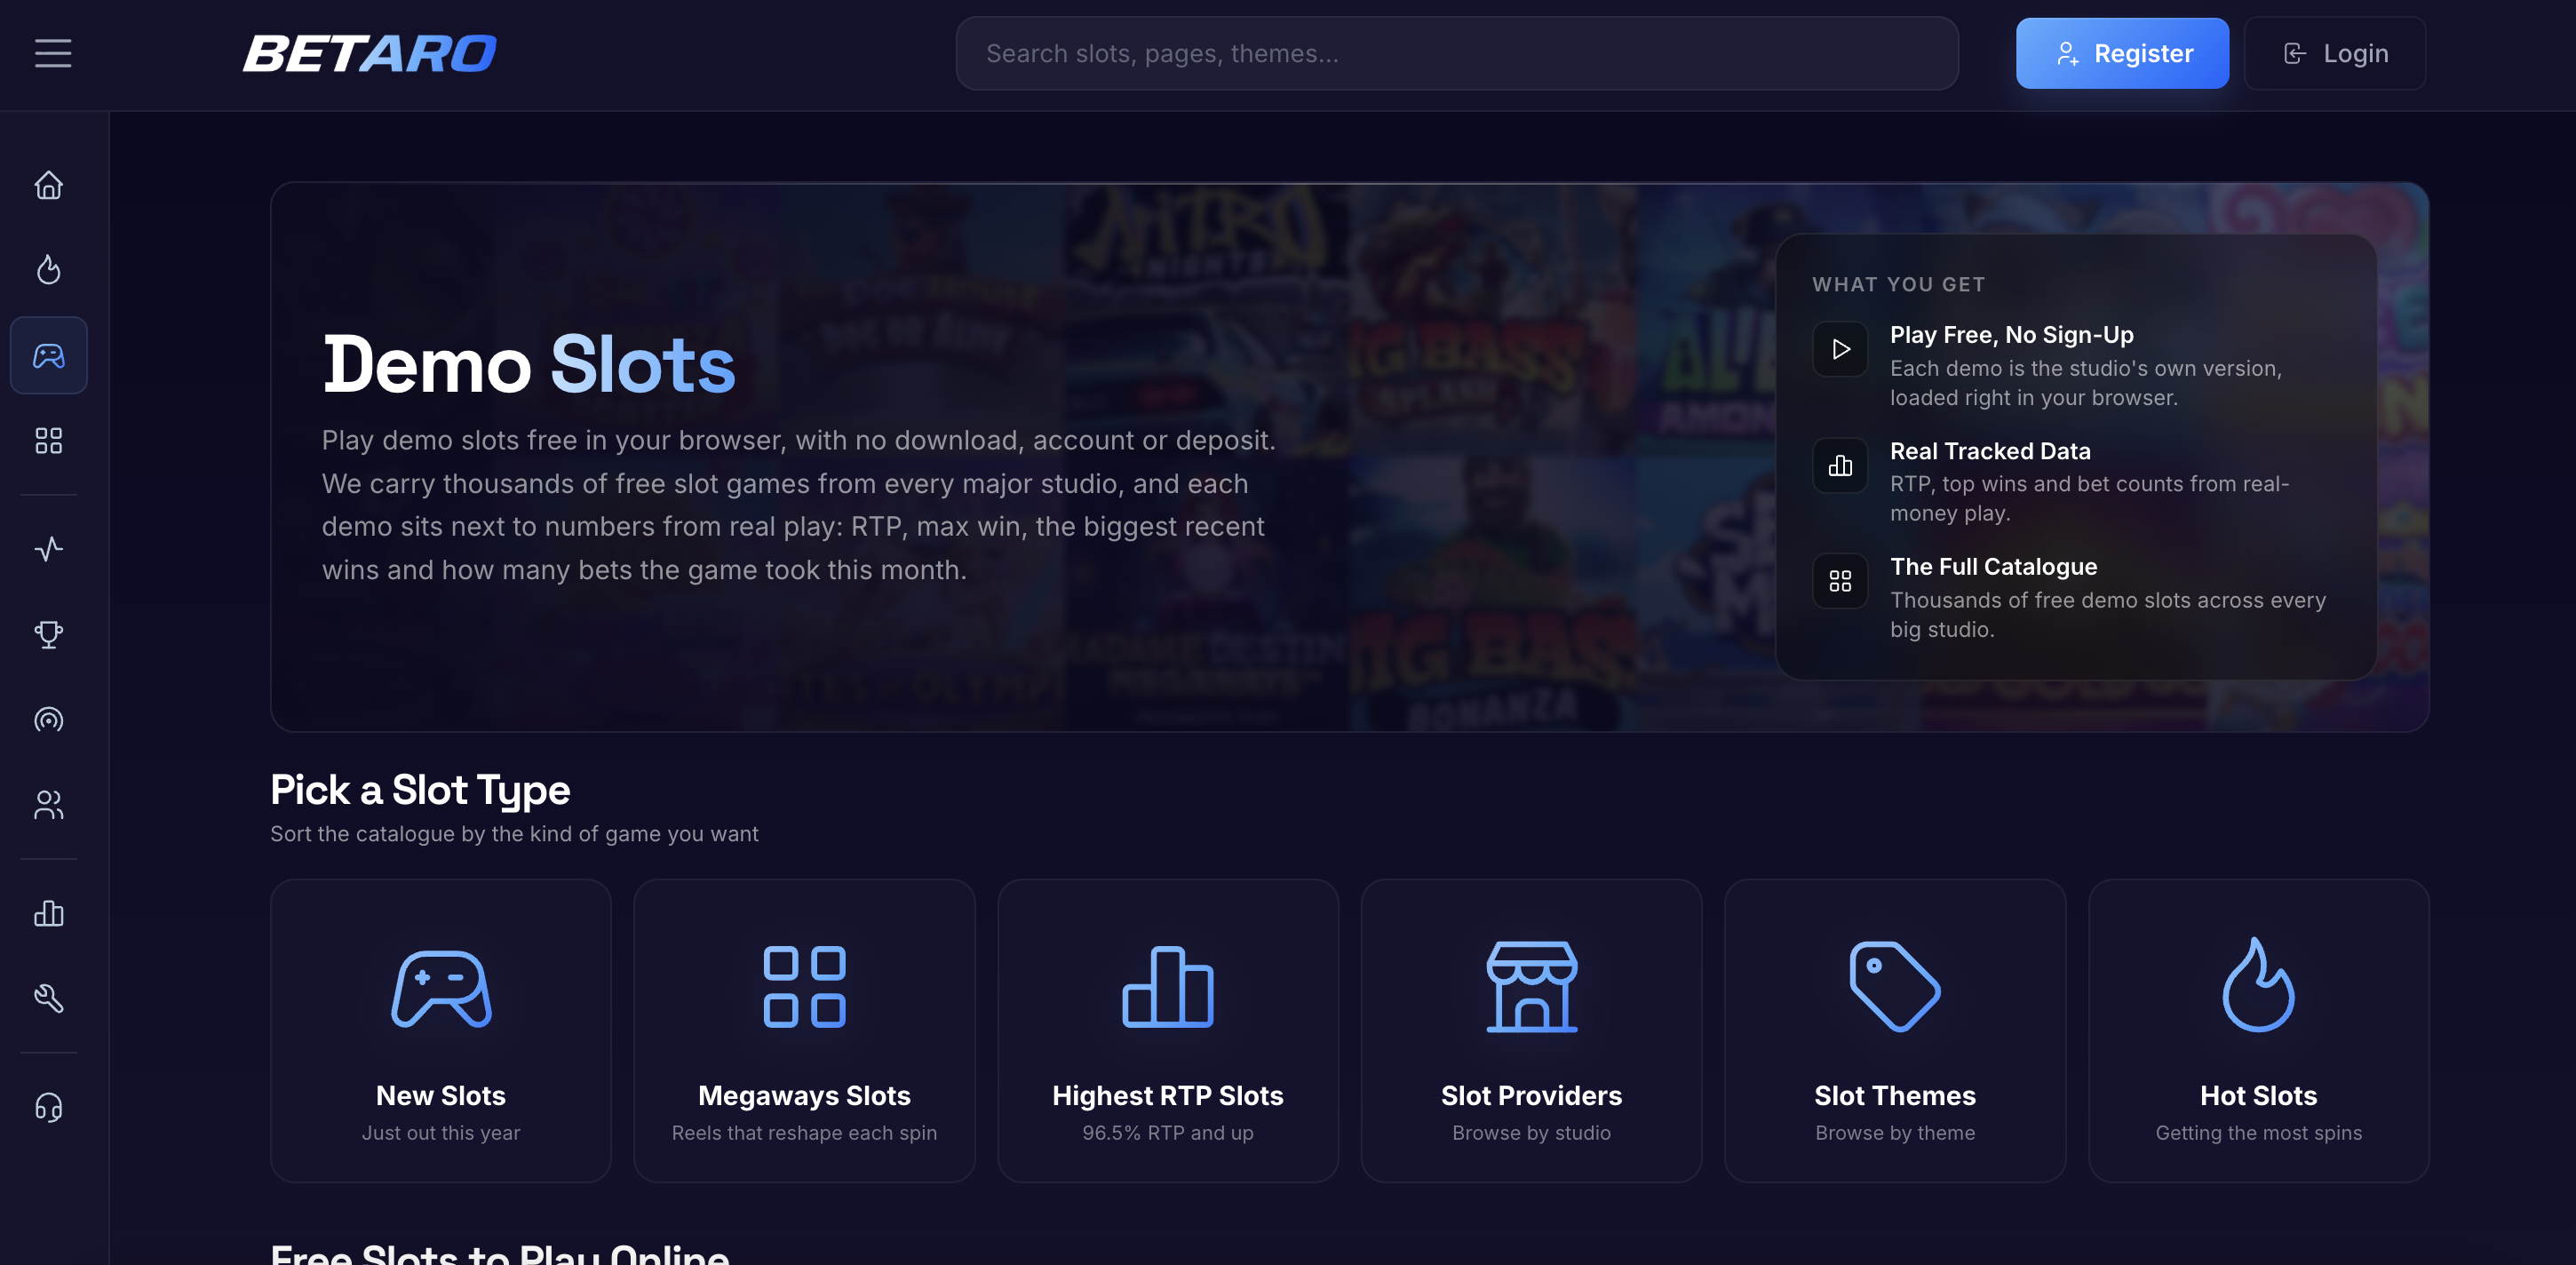The width and height of the screenshot is (2576, 1265).
Task: Open the grid icon in sidebar
Action: (x=49, y=440)
